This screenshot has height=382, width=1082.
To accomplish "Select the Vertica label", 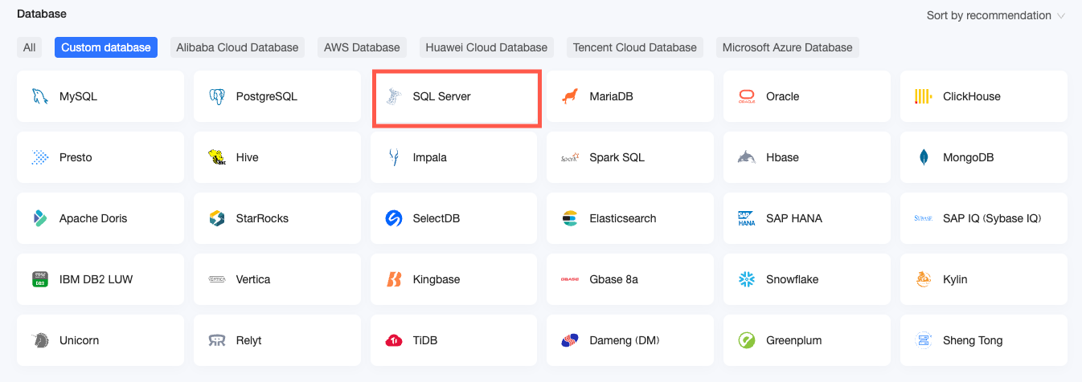I will tap(253, 279).
